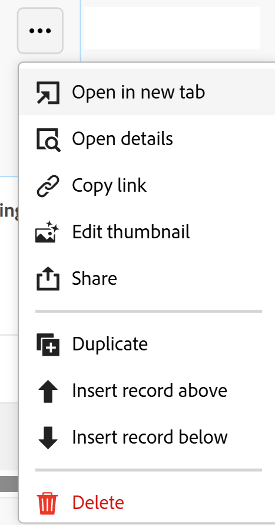Click the Share upload-arrow icon
Image resolution: width=275 pixels, height=525 pixels.
click(x=48, y=278)
